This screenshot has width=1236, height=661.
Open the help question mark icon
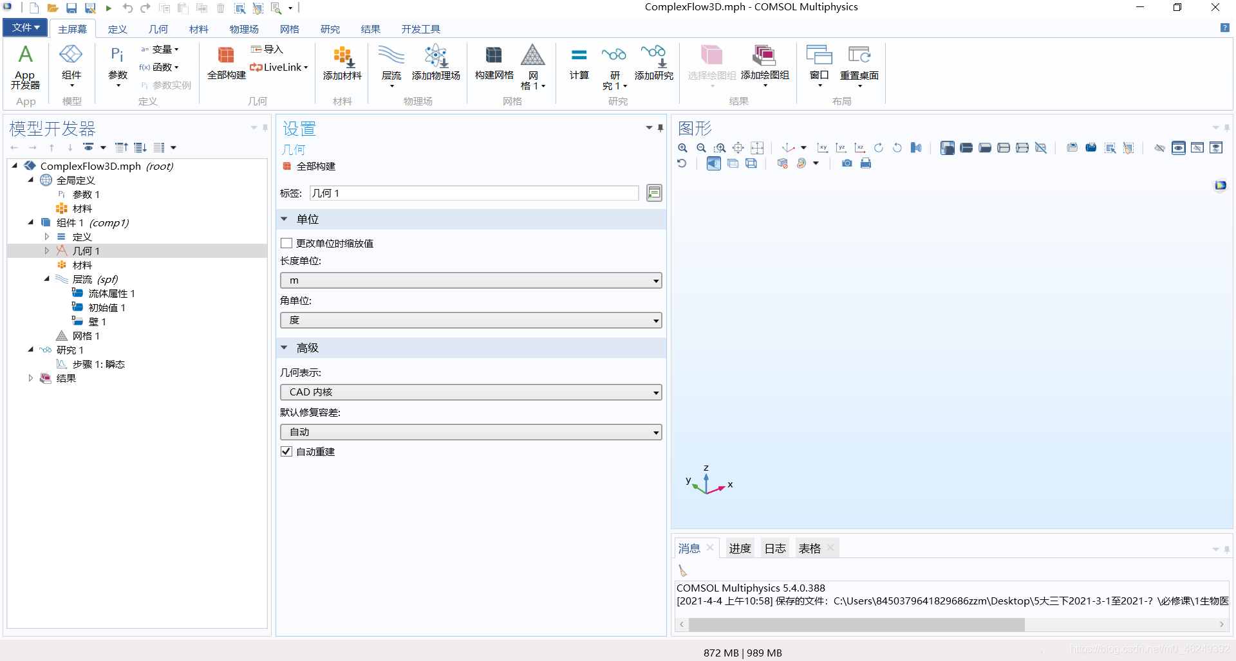tap(1224, 28)
